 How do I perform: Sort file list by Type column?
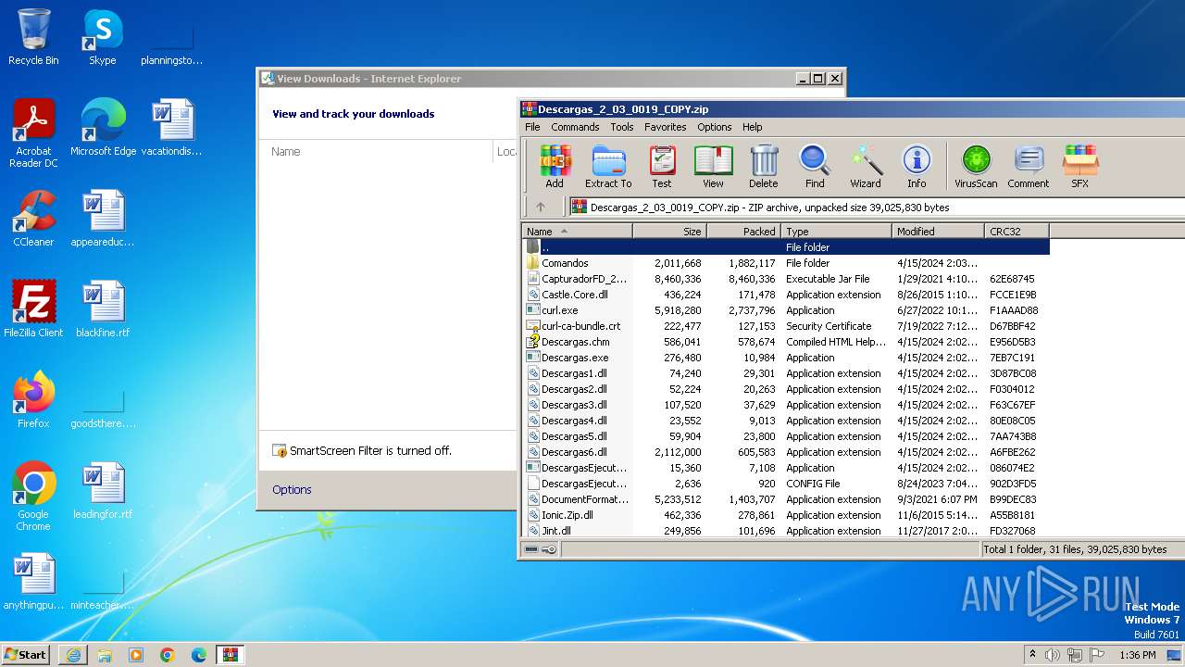[837, 232]
